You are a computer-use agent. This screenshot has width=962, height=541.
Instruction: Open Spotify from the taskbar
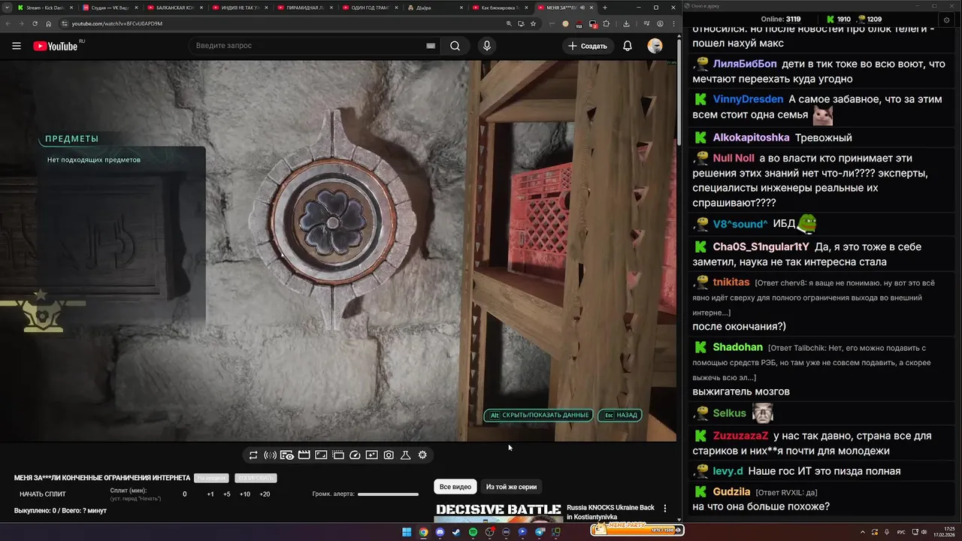coord(473,532)
